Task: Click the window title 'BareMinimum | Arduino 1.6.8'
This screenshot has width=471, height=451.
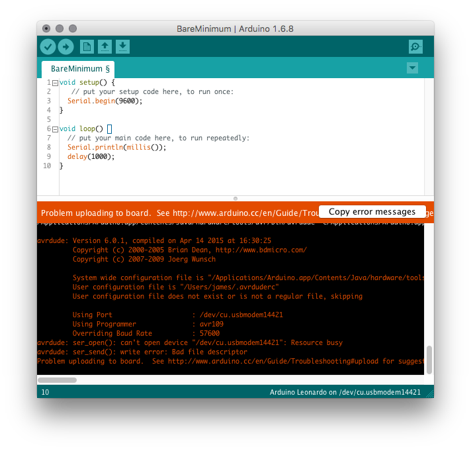Action: 235,29
